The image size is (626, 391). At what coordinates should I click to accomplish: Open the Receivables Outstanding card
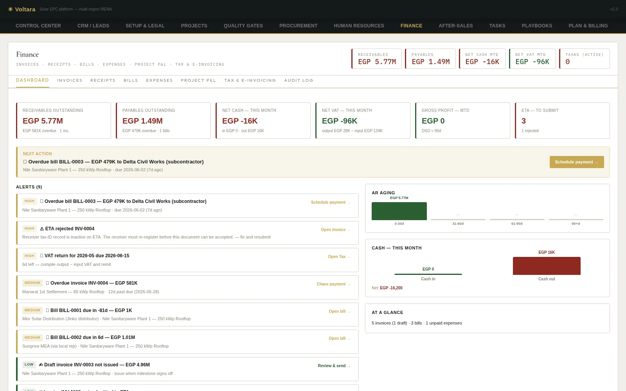pyautogui.click(x=63, y=120)
